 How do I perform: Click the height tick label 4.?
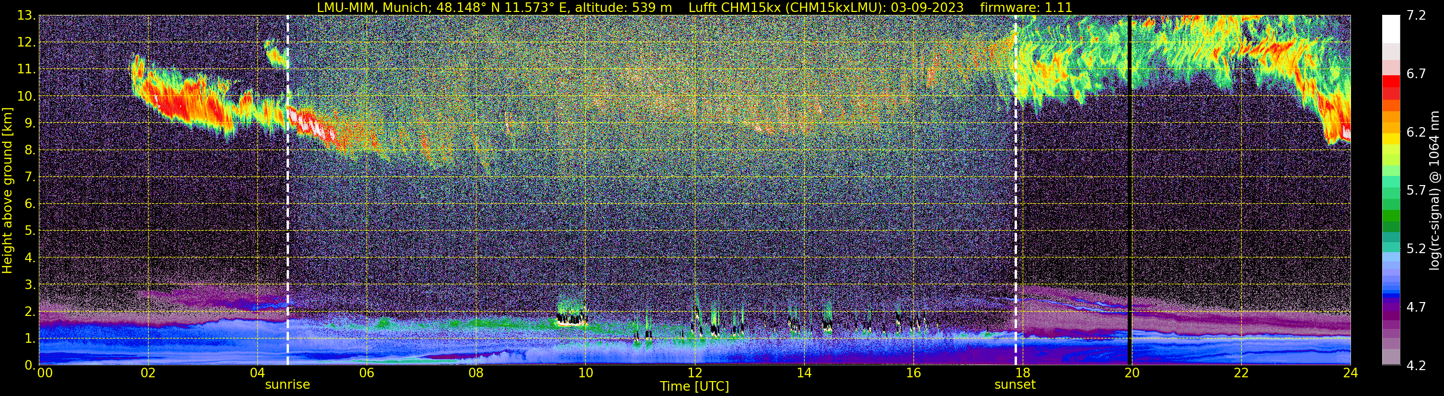30,258
